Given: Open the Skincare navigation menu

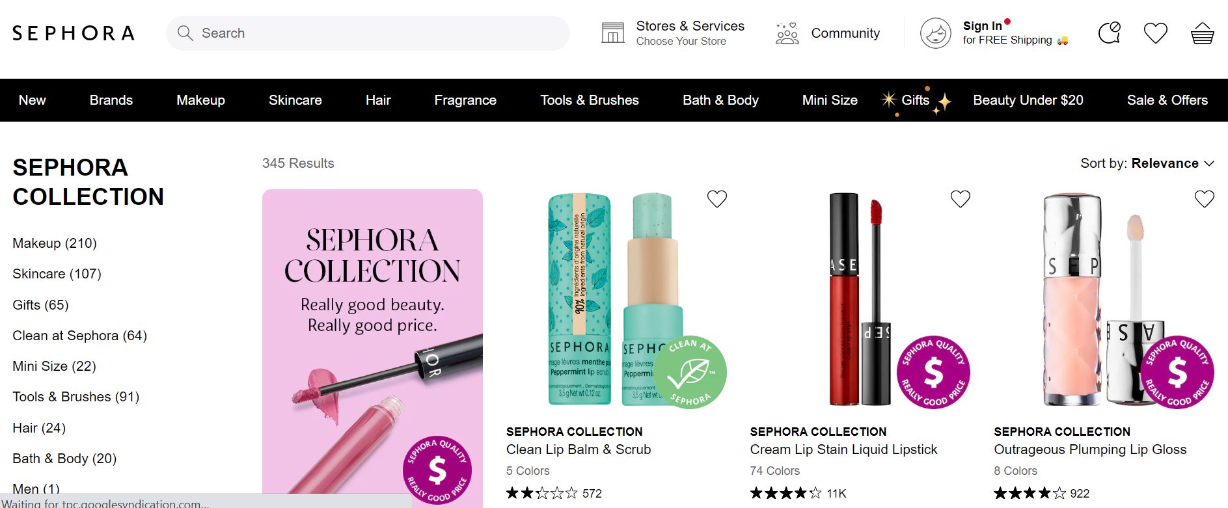Looking at the screenshot, I should click(295, 100).
